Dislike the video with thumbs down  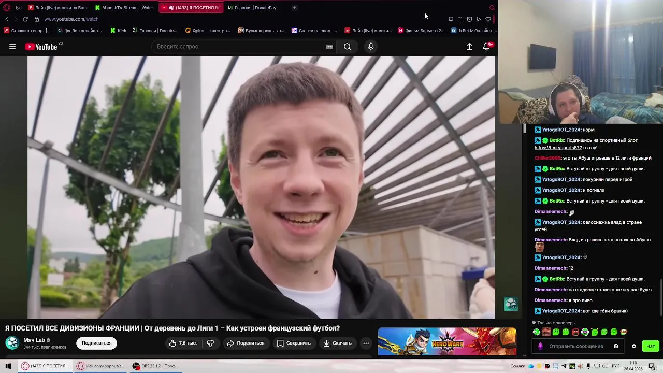[x=210, y=343]
